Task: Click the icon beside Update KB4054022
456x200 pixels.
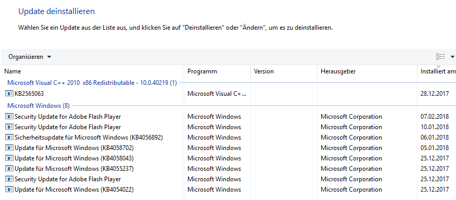Action: 9,190
